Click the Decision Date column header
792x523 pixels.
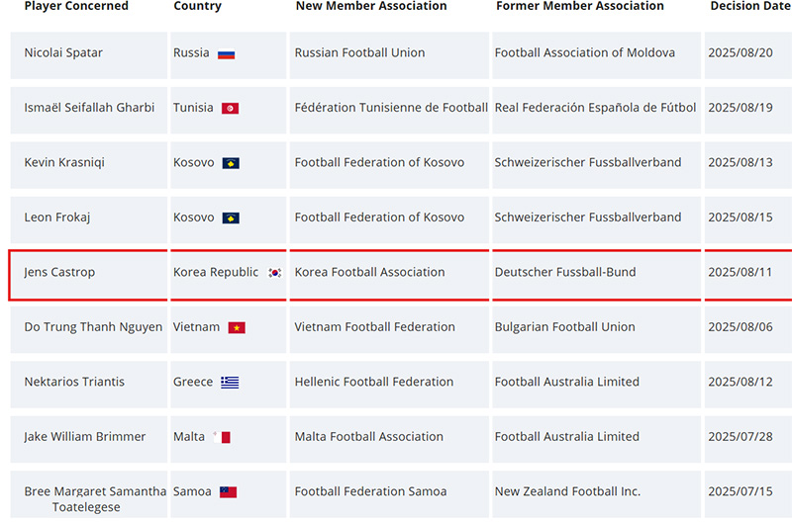point(750,6)
